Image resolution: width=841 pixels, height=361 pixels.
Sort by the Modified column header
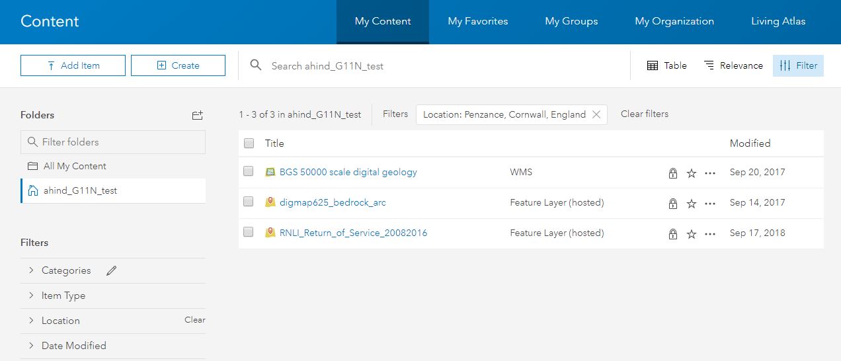[750, 143]
